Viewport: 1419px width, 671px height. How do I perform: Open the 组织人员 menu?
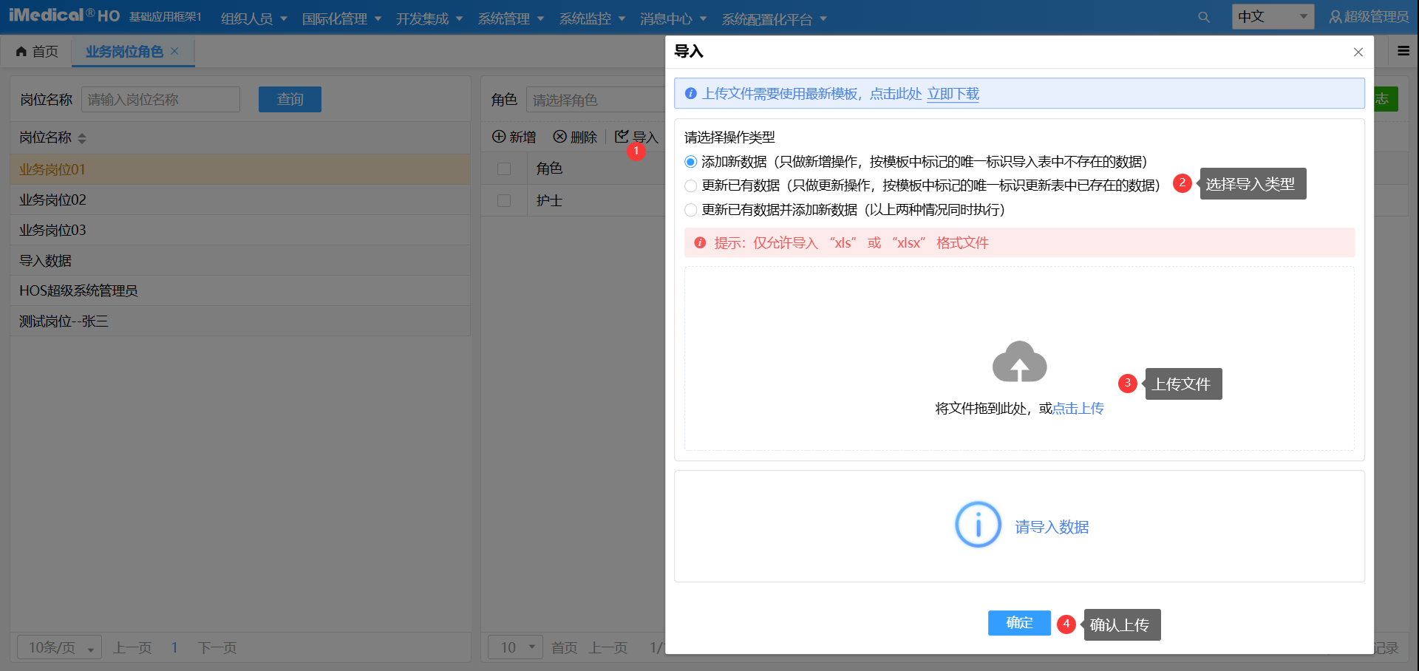point(253,18)
